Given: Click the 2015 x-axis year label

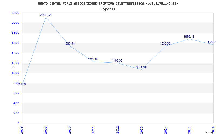Looking at the screenshot, I should pyautogui.click(x=190, y=130).
